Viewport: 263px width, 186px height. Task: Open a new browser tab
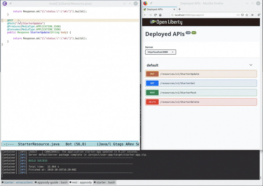coord(180,9)
